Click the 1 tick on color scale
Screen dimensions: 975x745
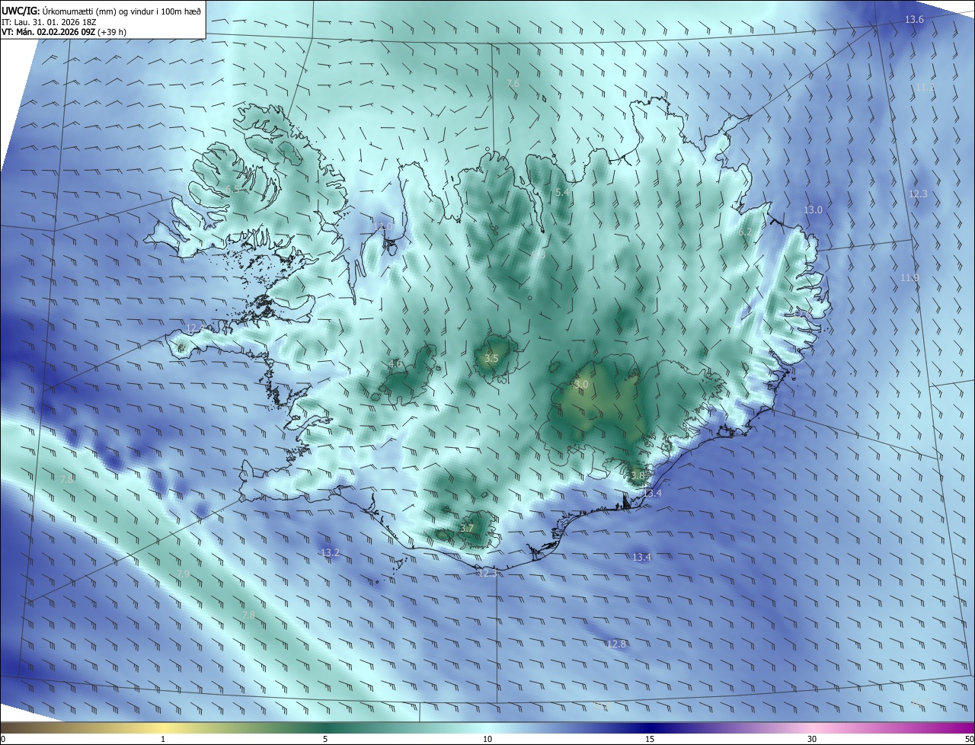click(x=163, y=739)
